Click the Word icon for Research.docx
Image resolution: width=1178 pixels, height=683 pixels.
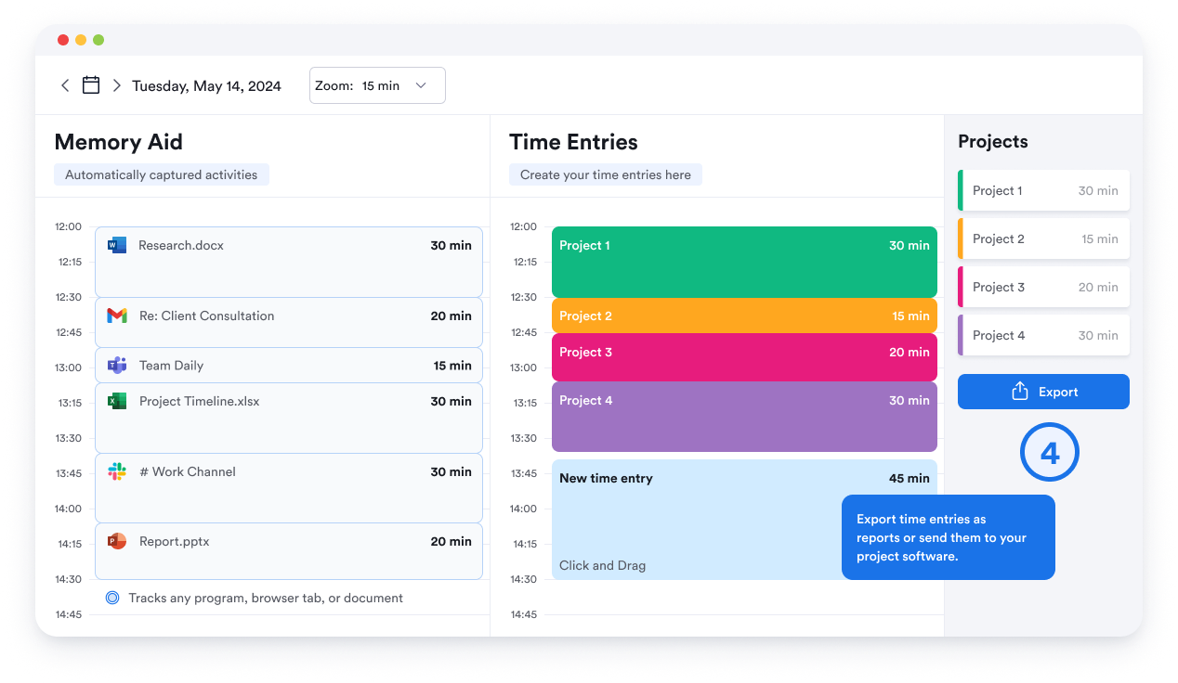[117, 245]
